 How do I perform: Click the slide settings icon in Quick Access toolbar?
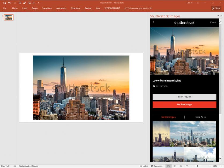tap(29, 3)
